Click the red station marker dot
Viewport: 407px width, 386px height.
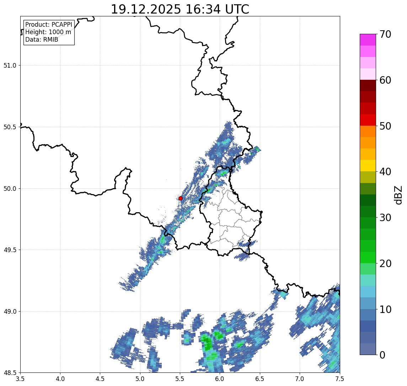click(181, 198)
